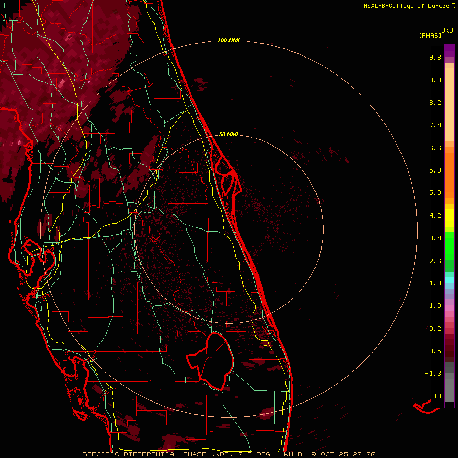
Task: Click the [PHAS] units label
Action: point(430,35)
